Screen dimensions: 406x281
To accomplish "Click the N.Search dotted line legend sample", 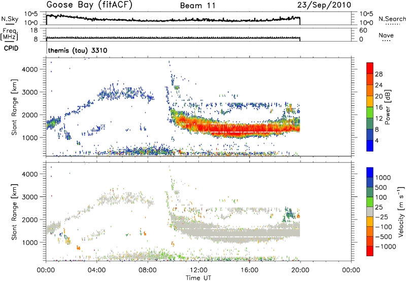I will click(393, 24).
